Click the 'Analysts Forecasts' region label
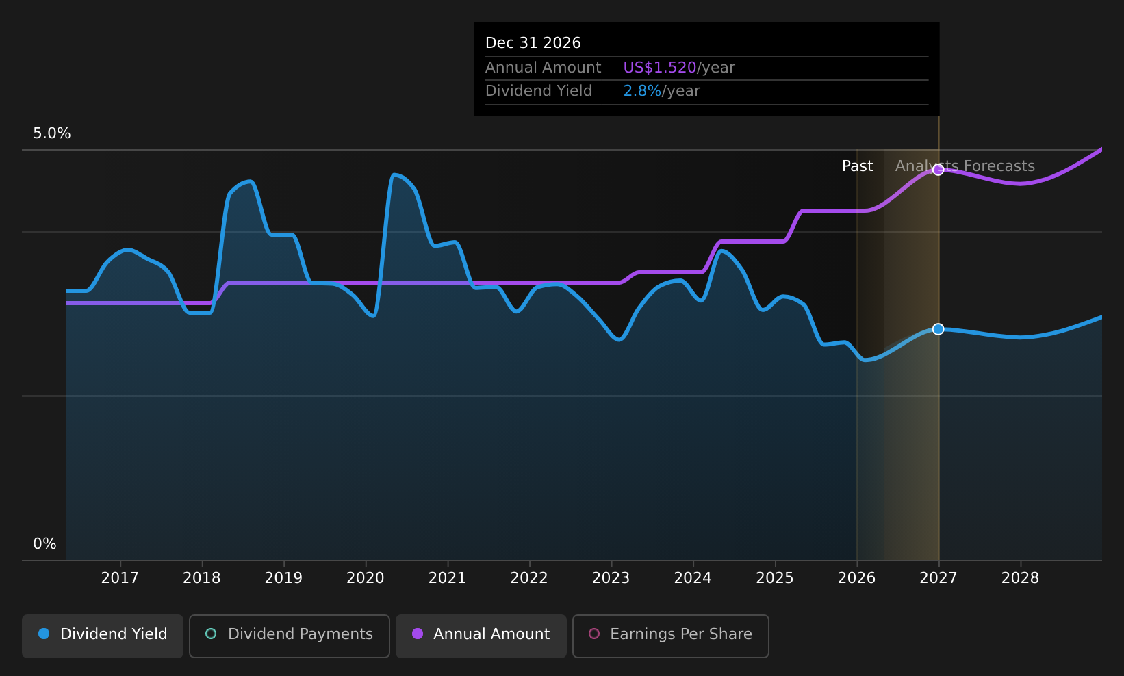This screenshot has width=1124, height=676. 965,166
